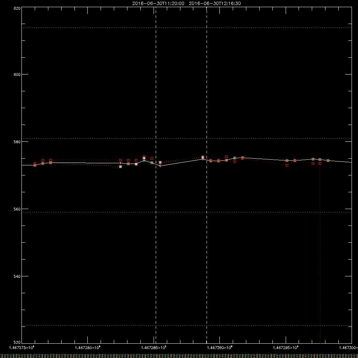Click the red dotted vertical drop line

point(320,253)
